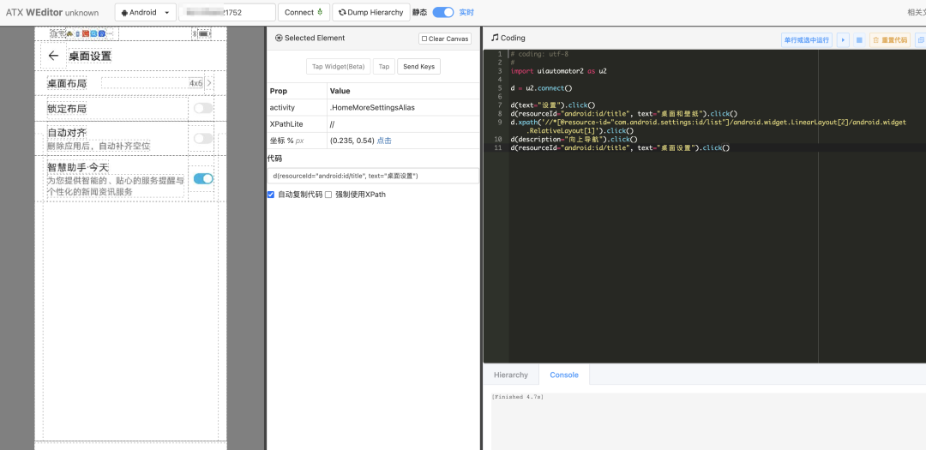This screenshot has width=926, height=450.
Task: Click the stop execution square icon
Action: click(859, 39)
